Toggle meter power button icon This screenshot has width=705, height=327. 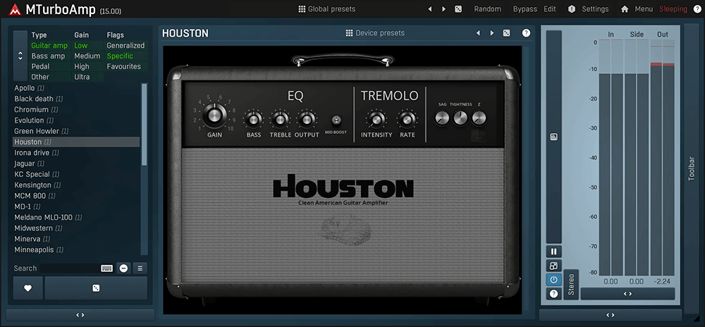coord(553,280)
